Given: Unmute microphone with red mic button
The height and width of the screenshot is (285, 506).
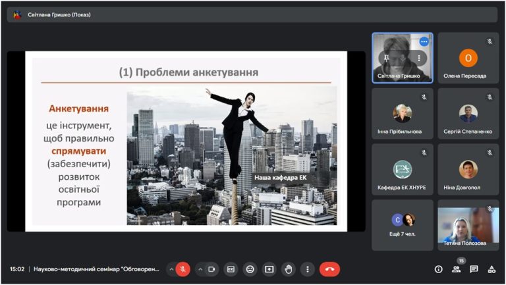Looking at the screenshot, I should (183, 269).
